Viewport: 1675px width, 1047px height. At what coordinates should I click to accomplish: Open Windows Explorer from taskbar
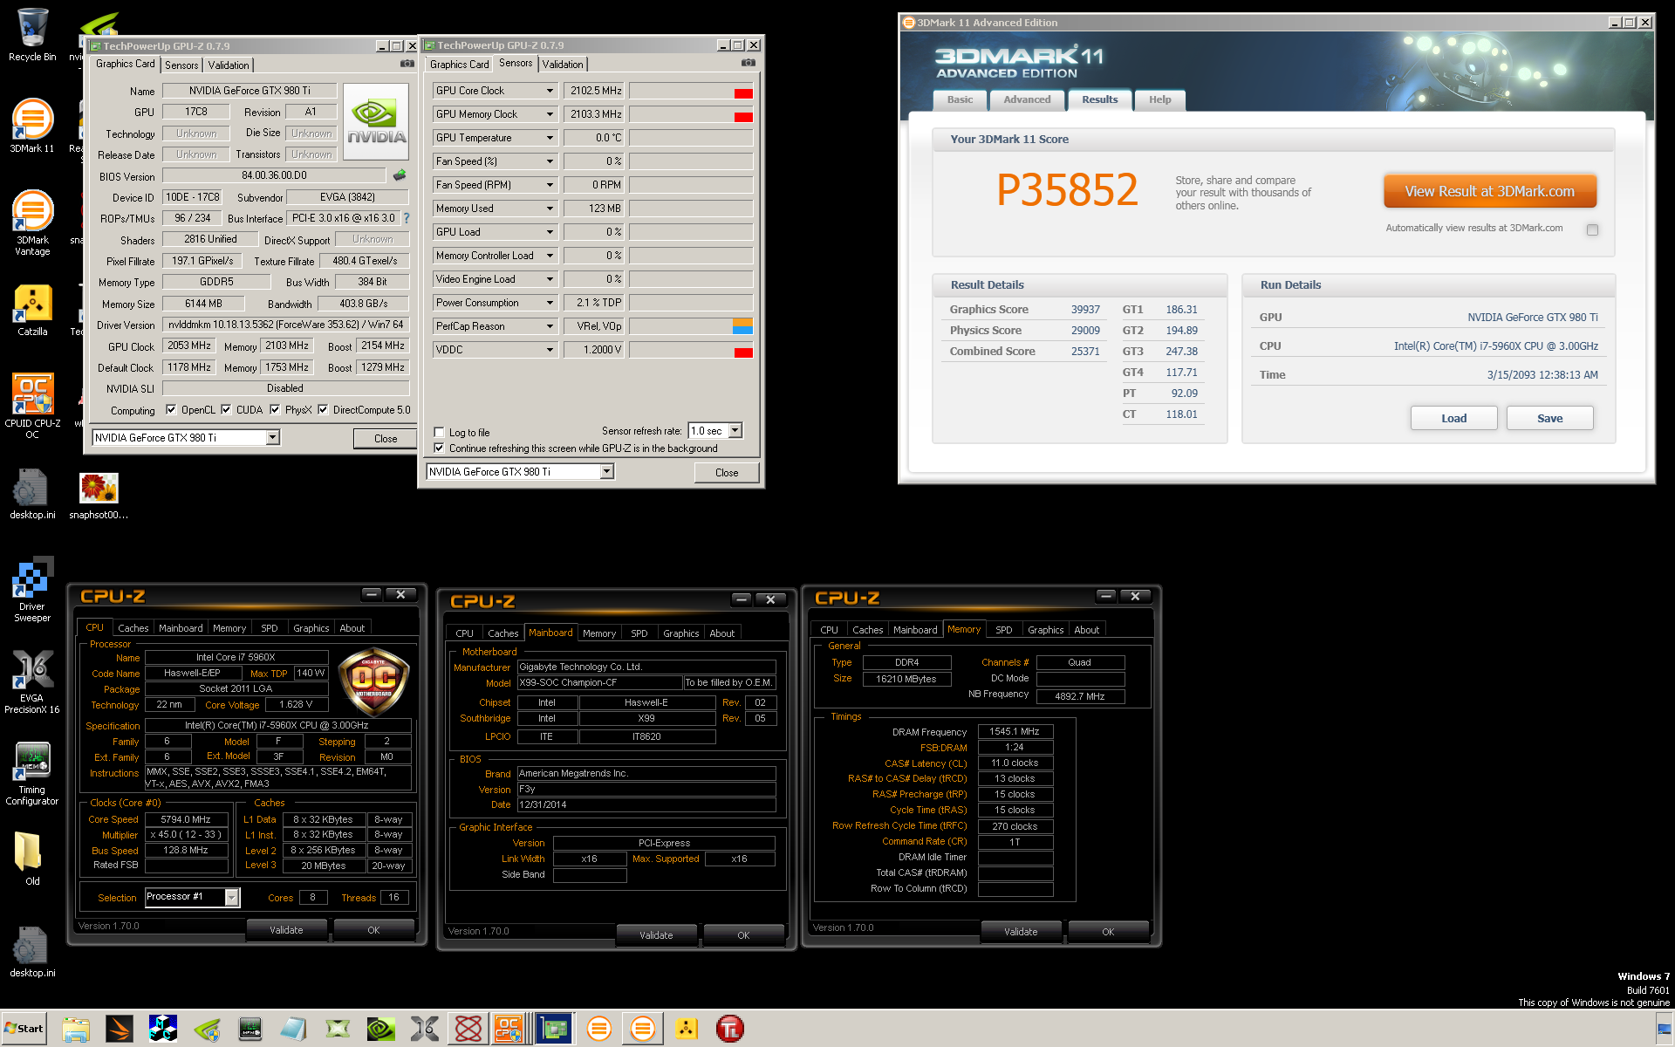point(76,1029)
